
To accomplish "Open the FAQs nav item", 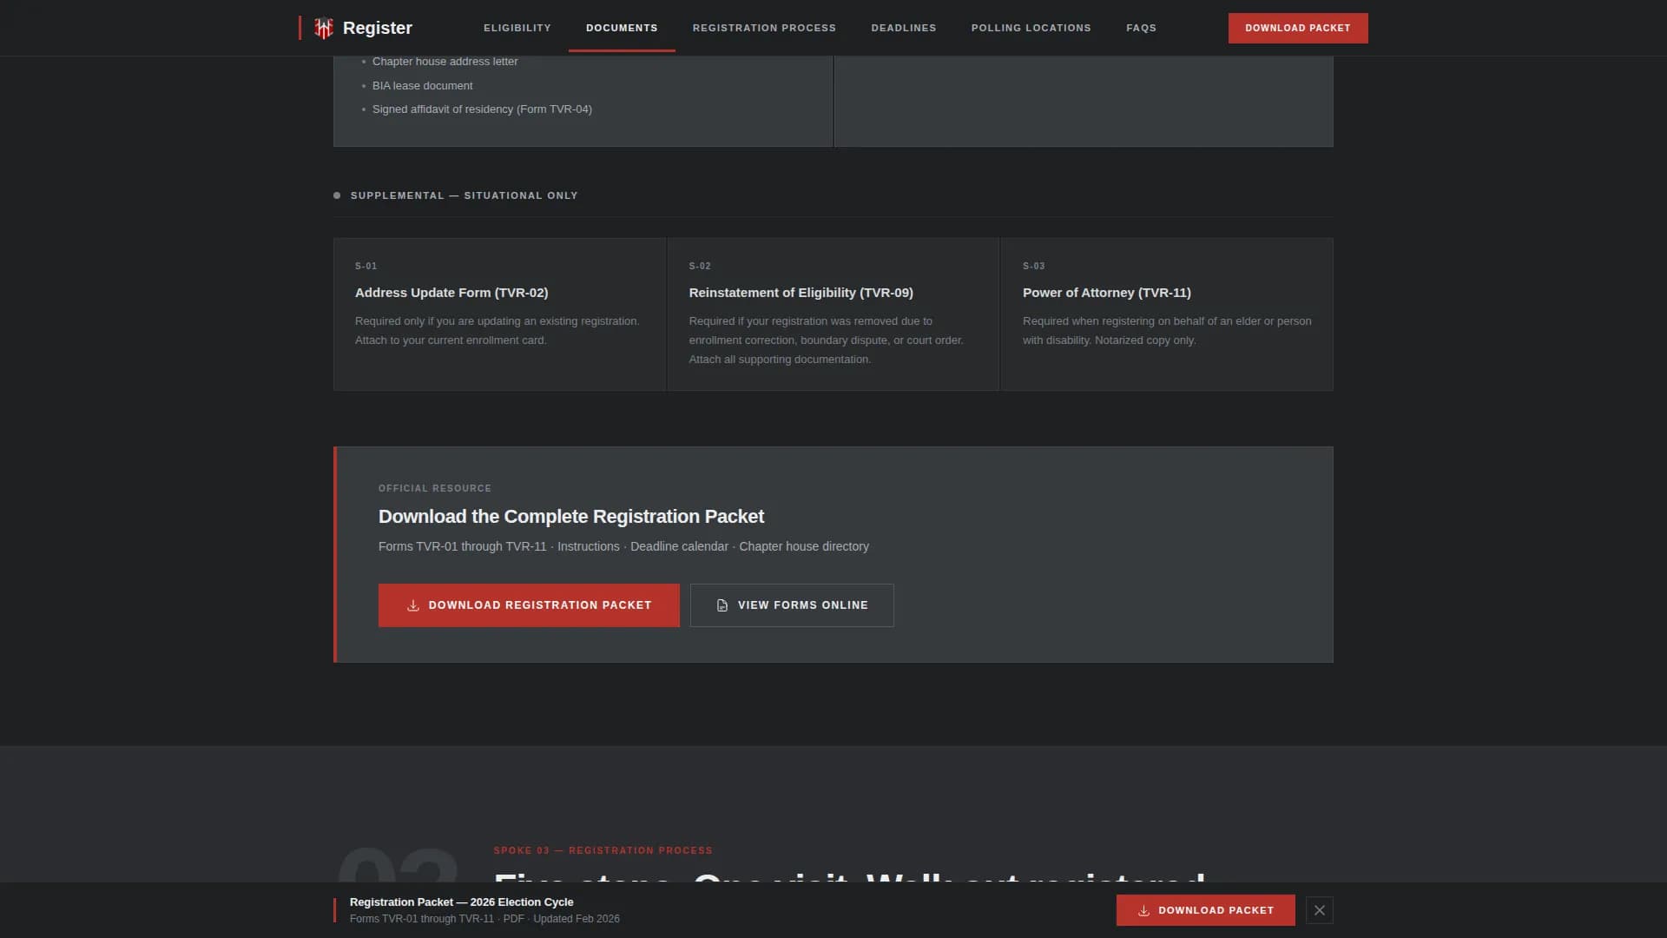I will [1141, 28].
